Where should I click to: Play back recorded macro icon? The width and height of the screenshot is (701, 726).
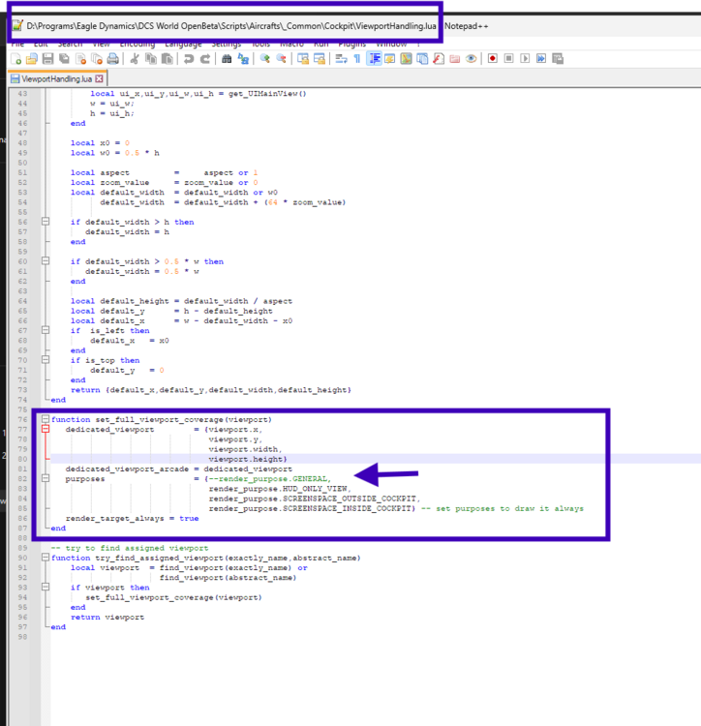(x=525, y=59)
